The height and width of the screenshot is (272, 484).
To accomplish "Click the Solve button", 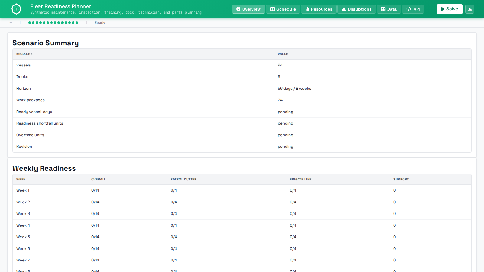I will tap(450, 9).
